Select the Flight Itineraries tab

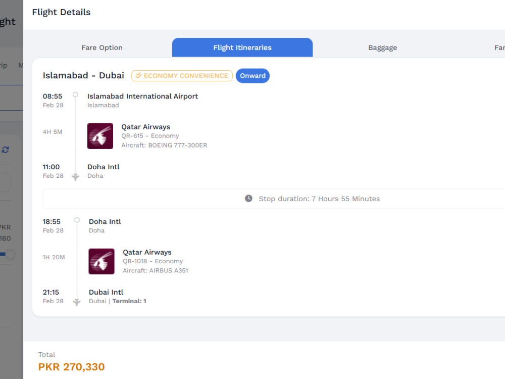coord(242,48)
